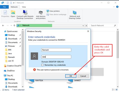The height and width of the screenshot is (91, 119).
Task: Open the Quick Access Toolbar customize dropdown
Action: (14, 3)
